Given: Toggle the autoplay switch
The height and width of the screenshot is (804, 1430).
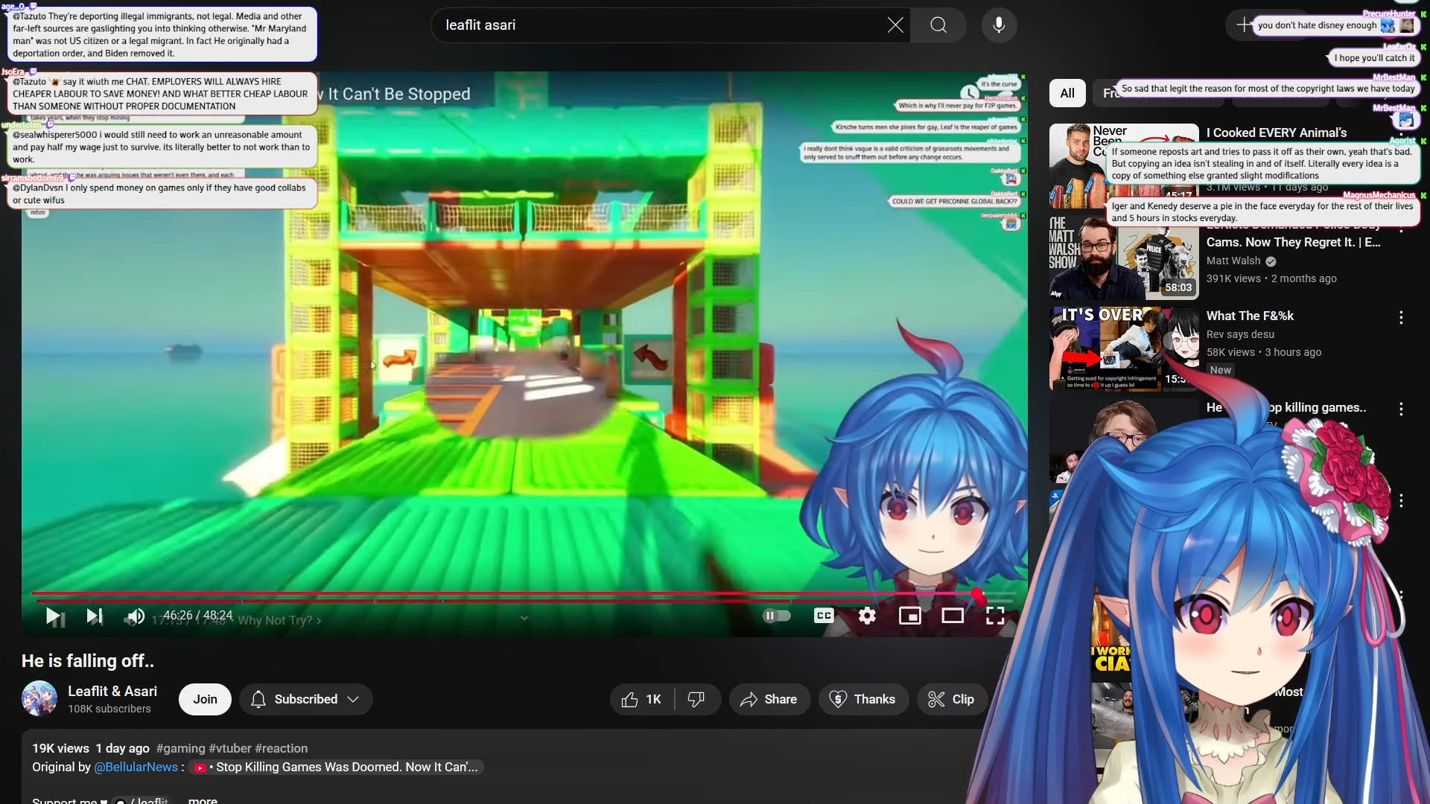Looking at the screenshot, I should click(x=776, y=616).
